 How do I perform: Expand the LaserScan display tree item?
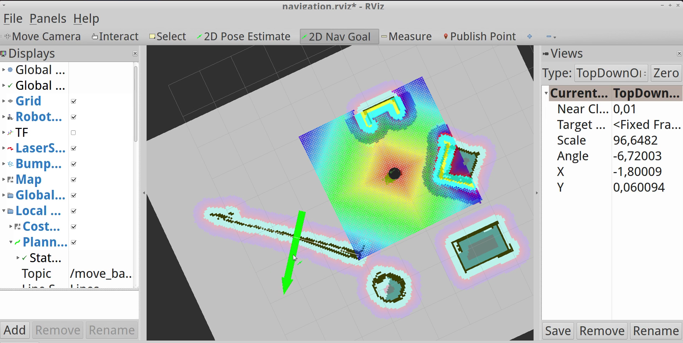tap(4, 148)
